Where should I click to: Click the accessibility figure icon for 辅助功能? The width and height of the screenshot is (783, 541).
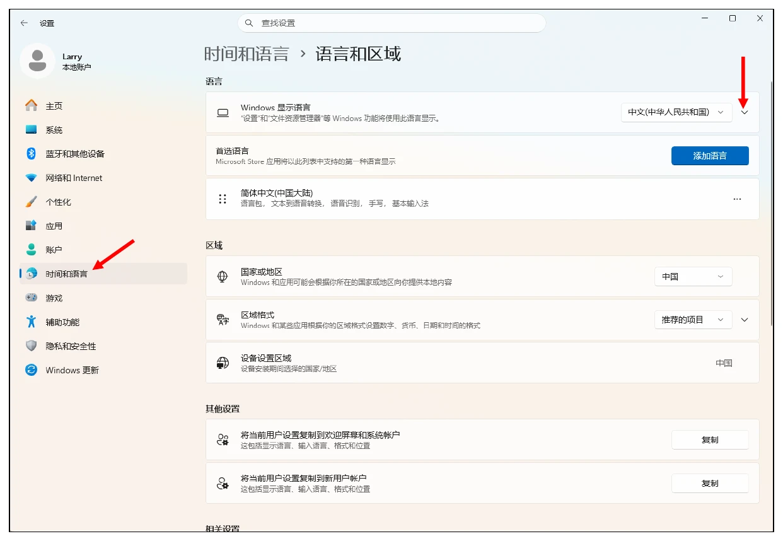31,322
